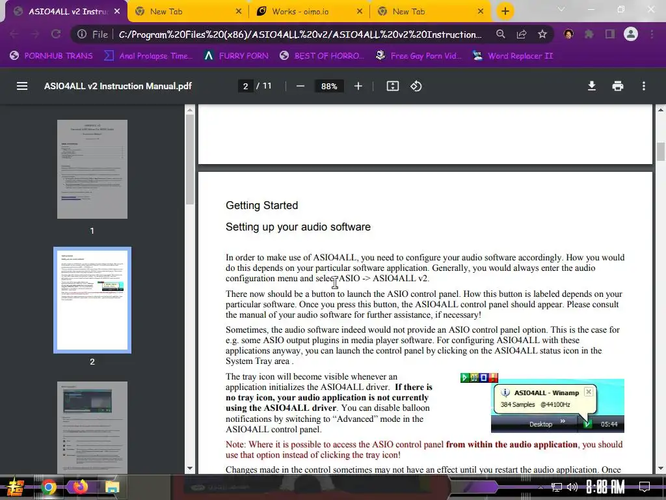
Task: Bookmark this page with the star
Action: [542, 34]
